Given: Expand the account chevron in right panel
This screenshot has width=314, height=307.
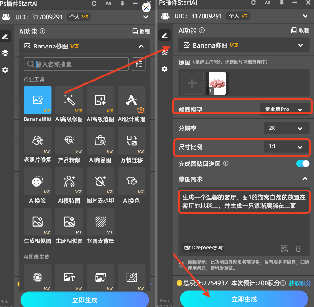Looking at the screenshot, I should (x=305, y=16).
